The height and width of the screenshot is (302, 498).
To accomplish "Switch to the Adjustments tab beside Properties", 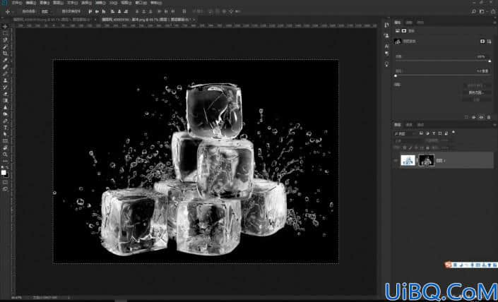I will pyautogui.click(x=409, y=23).
